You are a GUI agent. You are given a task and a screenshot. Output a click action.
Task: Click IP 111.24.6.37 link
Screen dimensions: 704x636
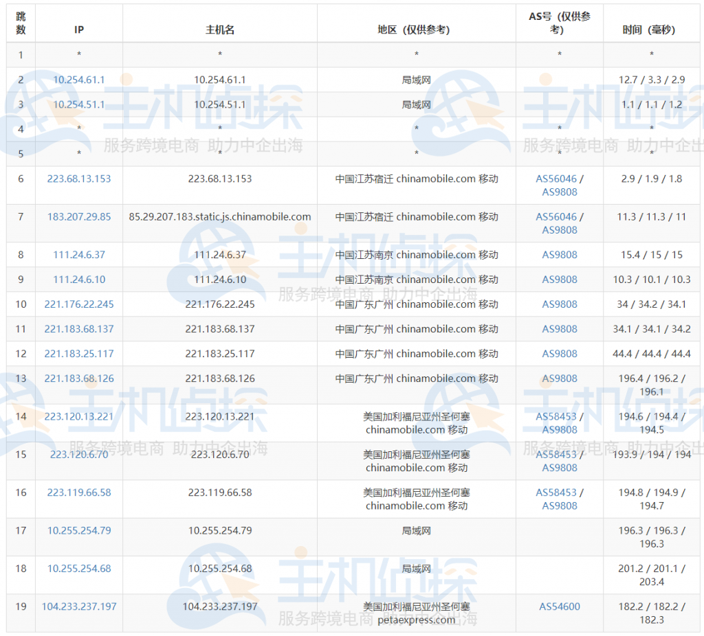point(78,254)
